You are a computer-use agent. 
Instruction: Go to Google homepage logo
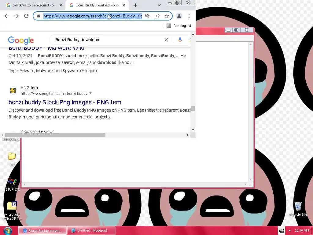pyautogui.click(x=21, y=40)
